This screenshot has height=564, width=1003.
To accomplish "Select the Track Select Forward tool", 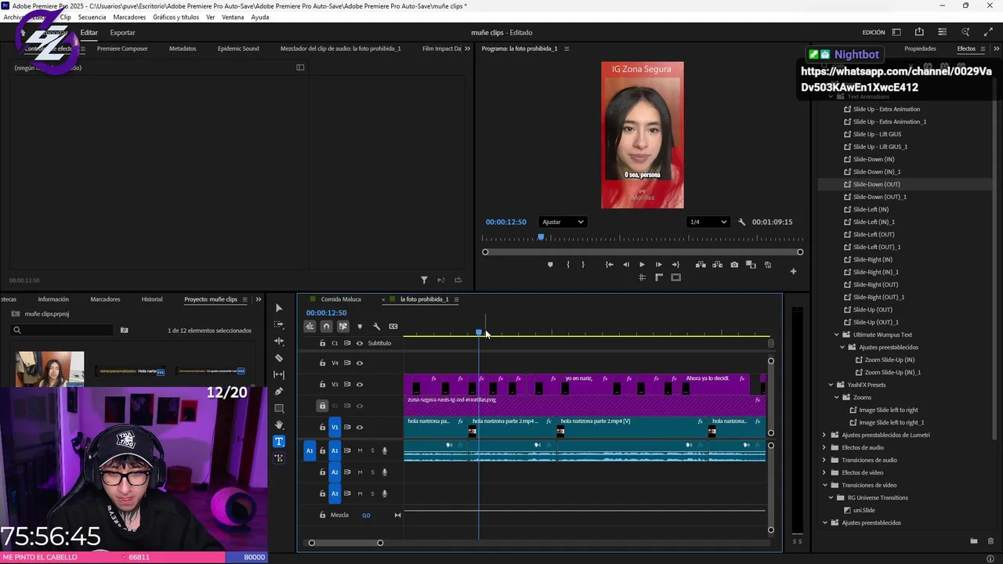I will tap(279, 324).
